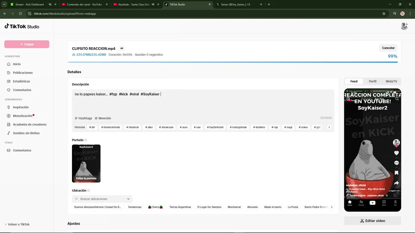Click the Mención button
Image resolution: width=415 pixels, height=233 pixels.
[103, 118]
